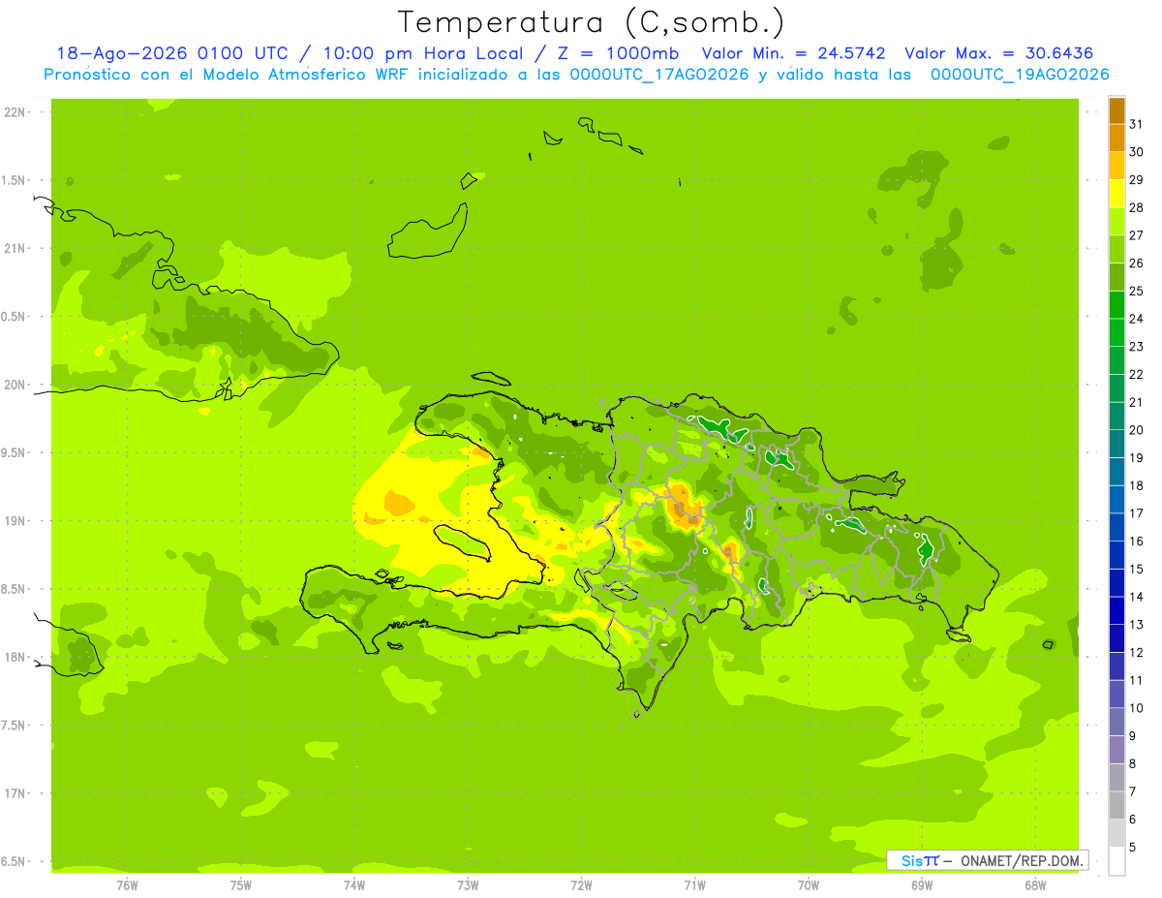
Task: Click the '19N' latitude label
Action: pos(15,520)
